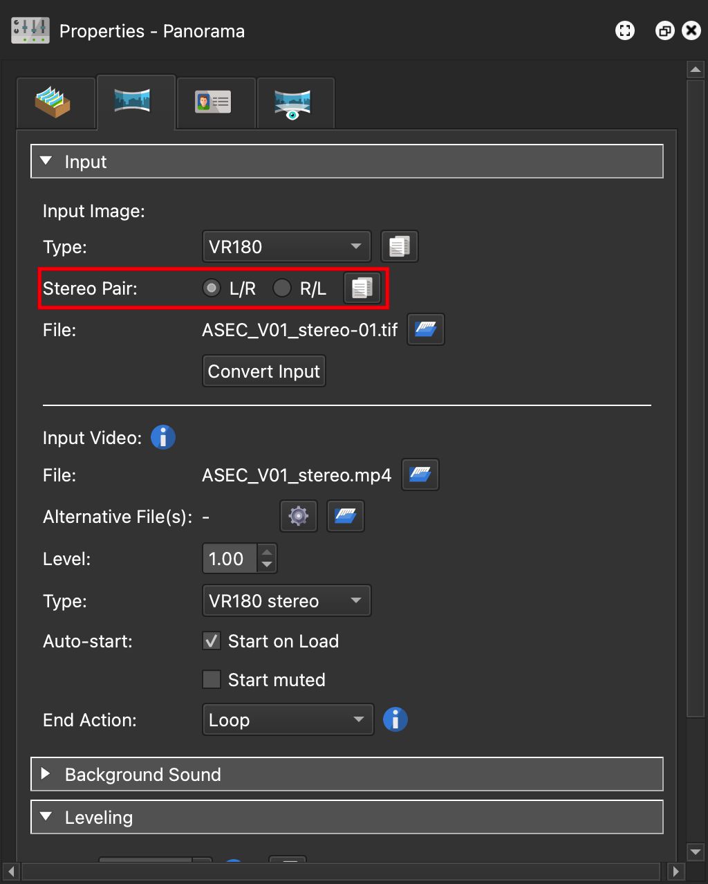Open the Alternative Files settings gear
The width and height of the screenshot is (708, 884).
(x=298, y=516)
